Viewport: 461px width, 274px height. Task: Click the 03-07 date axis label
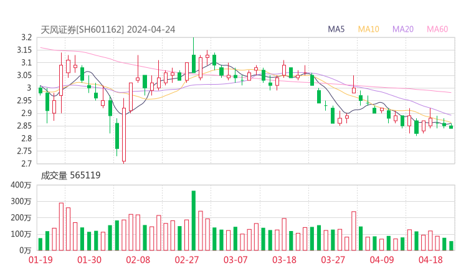click(235, 260)
